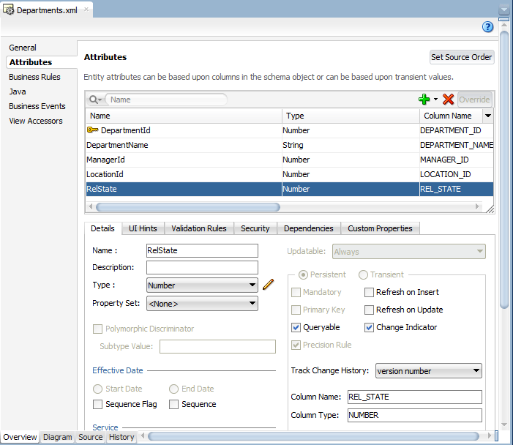This screenshot has height=445, width=513.
Task: Switch to the Validation Rules tab
Action: [x=199, y=228]
